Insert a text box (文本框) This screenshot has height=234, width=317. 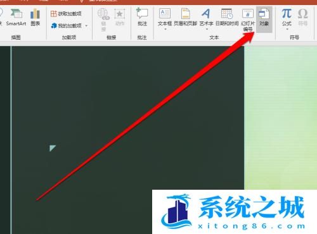point(165,17)
